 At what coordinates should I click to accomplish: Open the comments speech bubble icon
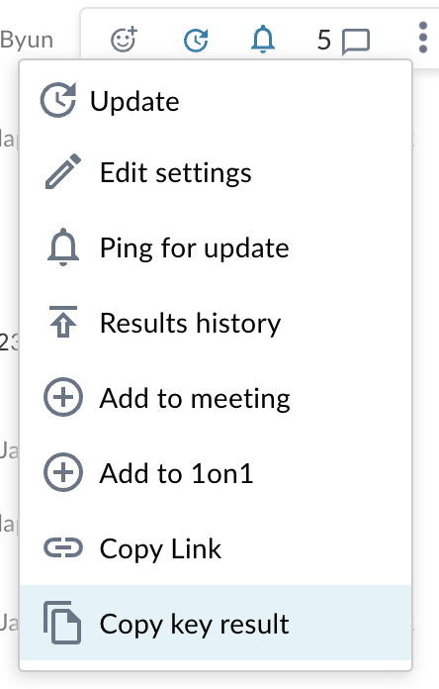tap(356, 42)
